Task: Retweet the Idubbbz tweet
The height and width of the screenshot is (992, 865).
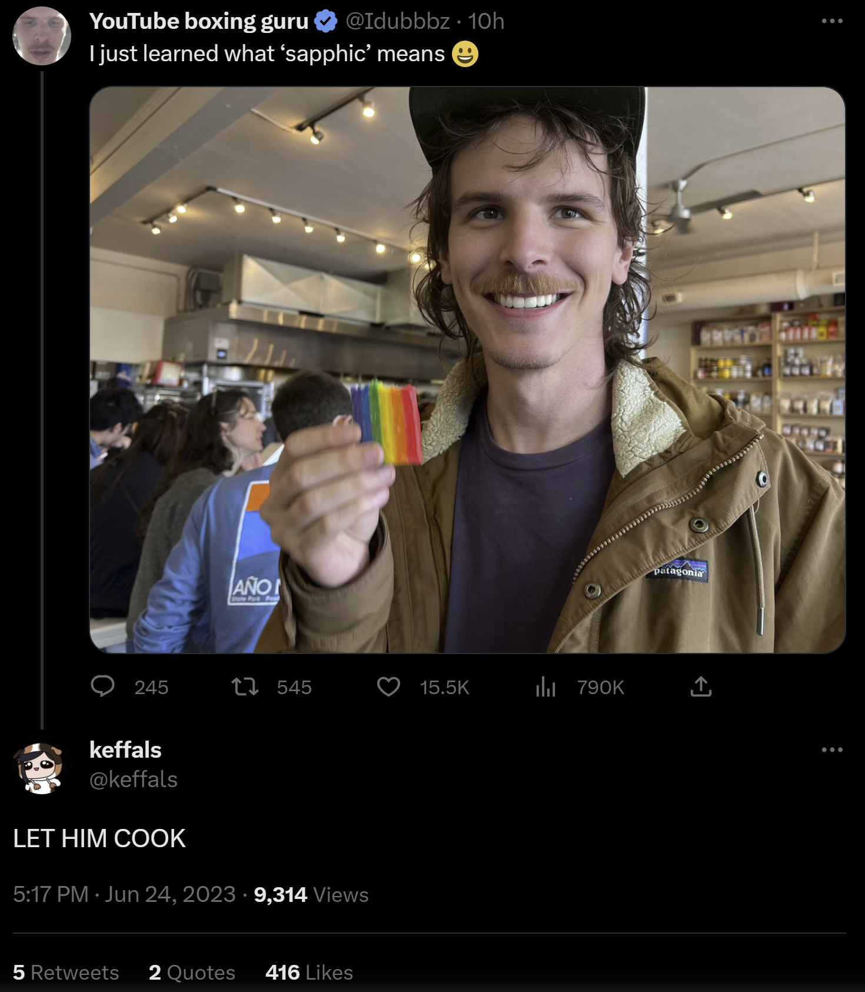Action: coord(245,686)
